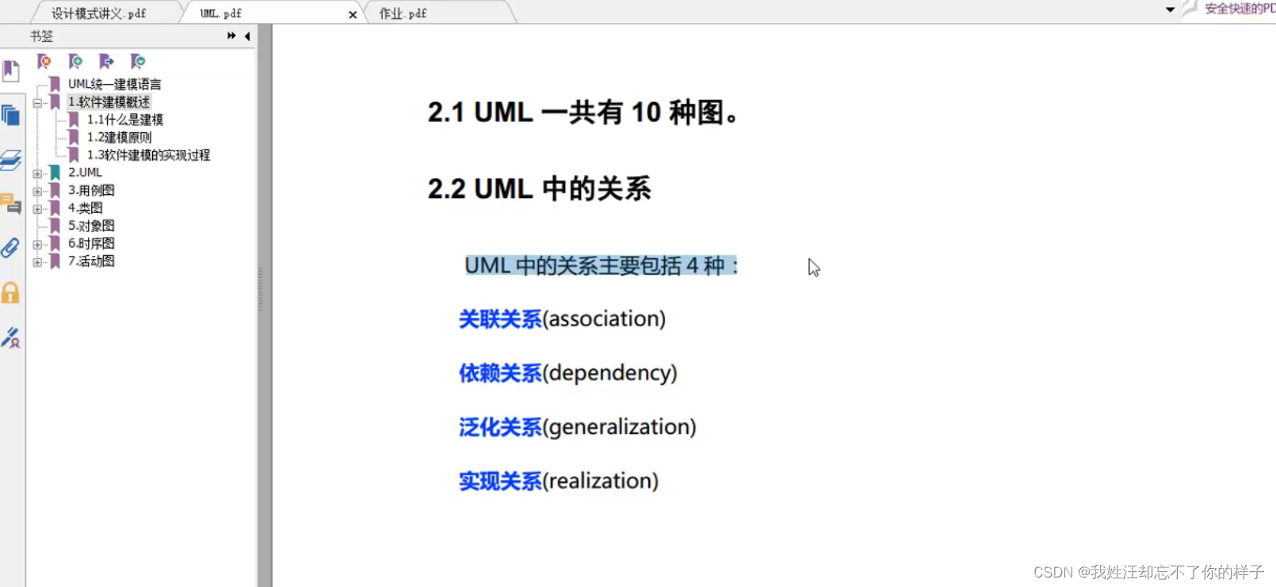
Task: Click the 泛化关系(generalization) line
Action: 577,427
